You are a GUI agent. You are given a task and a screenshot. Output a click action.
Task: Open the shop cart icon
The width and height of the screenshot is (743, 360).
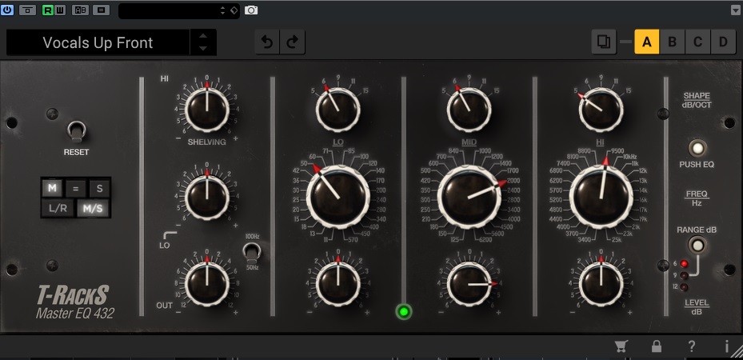click(x=621, y=346)
